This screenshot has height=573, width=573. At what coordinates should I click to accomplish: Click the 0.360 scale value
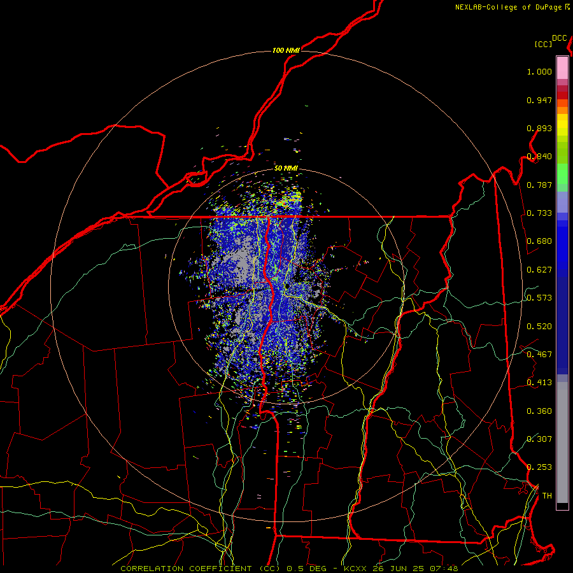[539, 411]
